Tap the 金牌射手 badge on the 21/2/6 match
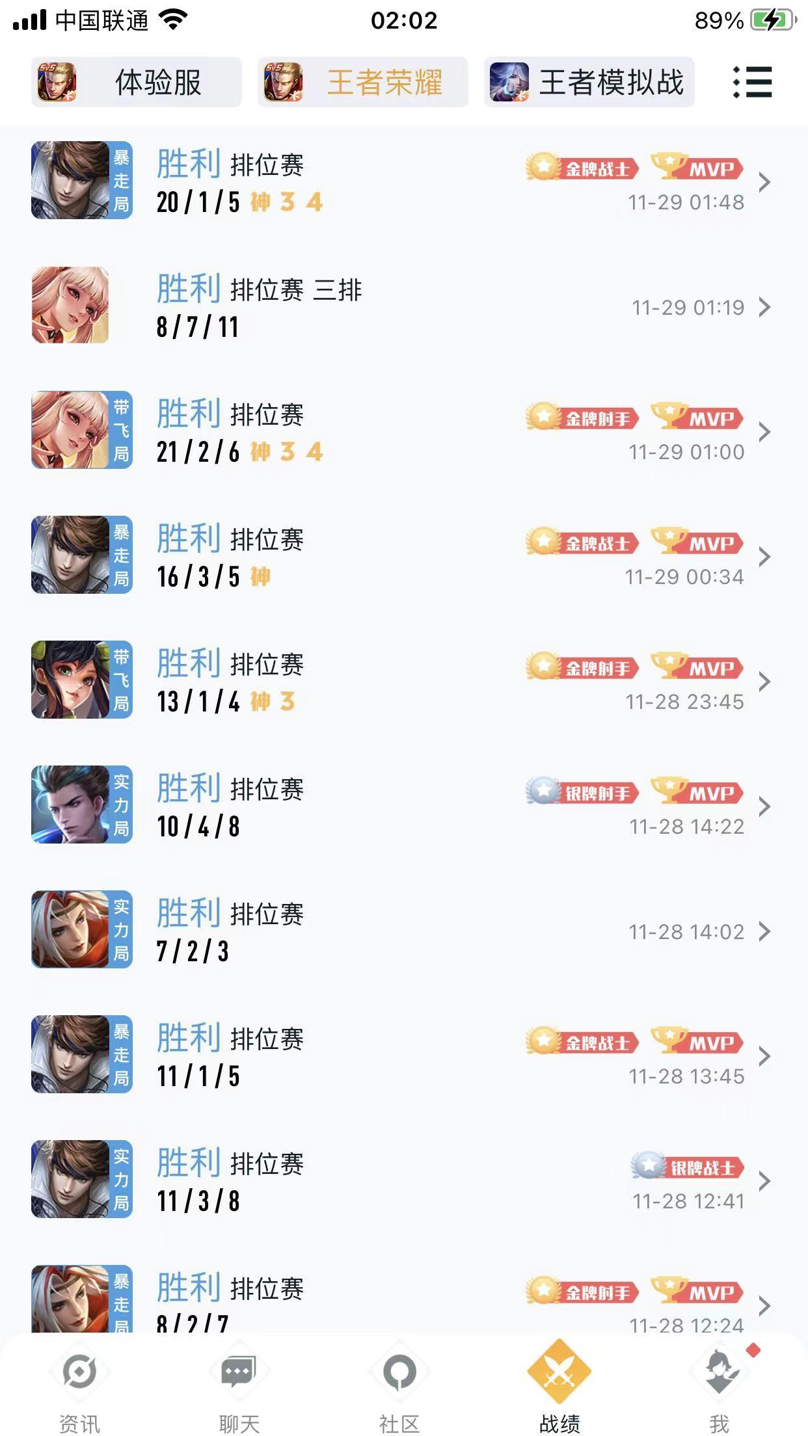The image size is (808, 1436). click(x=582, y=418)
